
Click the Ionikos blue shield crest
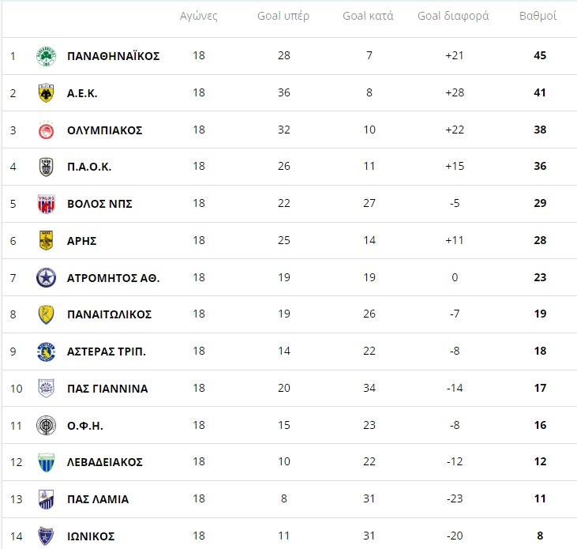(x=46, y=536)
